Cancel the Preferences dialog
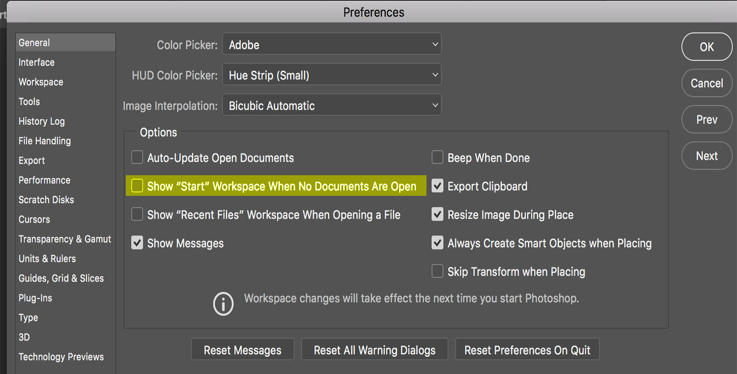Screen dimensions: 737x374 tap(707, 83)
